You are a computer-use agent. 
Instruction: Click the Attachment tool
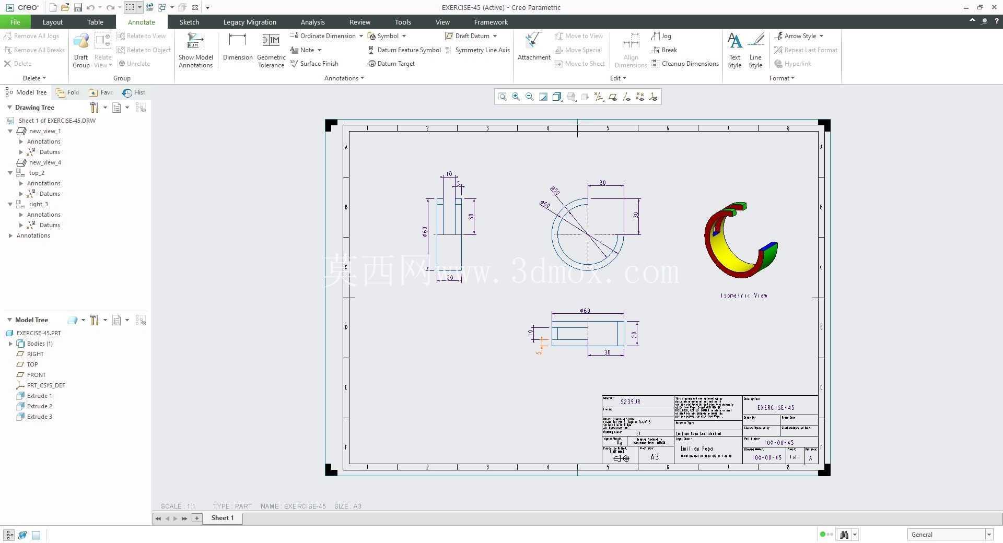(x=534, y=47)
